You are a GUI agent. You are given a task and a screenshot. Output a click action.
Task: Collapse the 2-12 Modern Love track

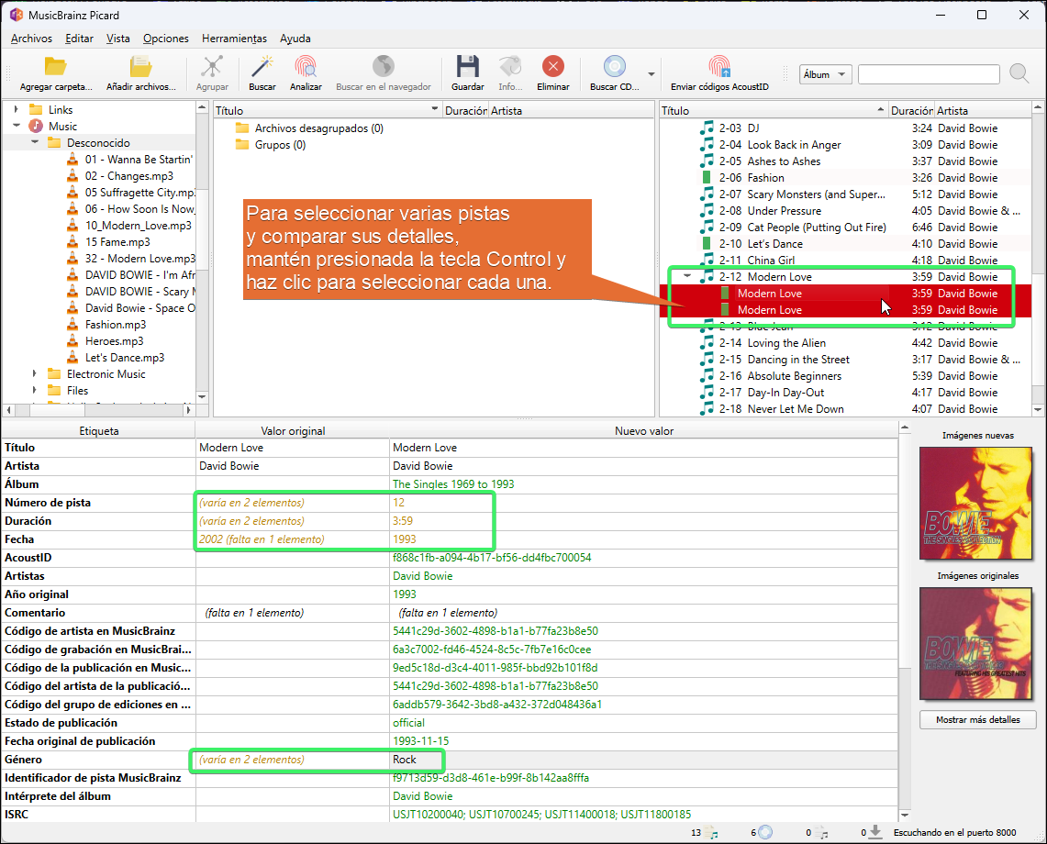687,276
